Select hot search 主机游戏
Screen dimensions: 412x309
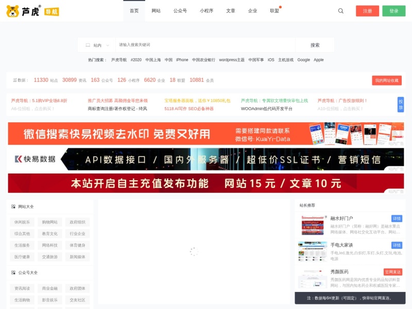(x=286, y=60)
